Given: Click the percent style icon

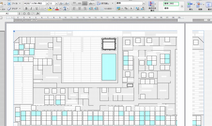Looking at the screenshot, I should (126, 9).
